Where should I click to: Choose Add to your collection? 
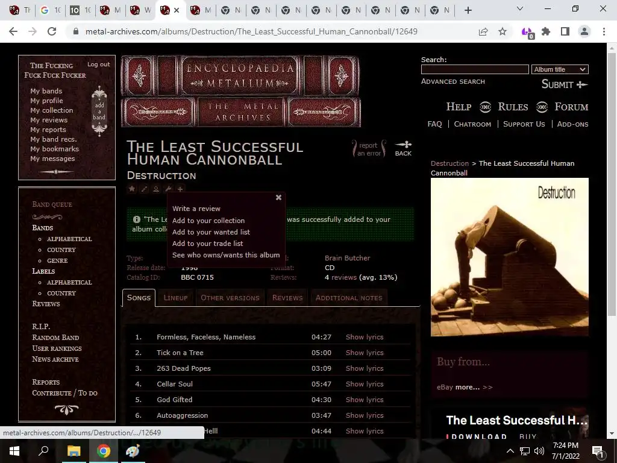[x=208, y=221]
